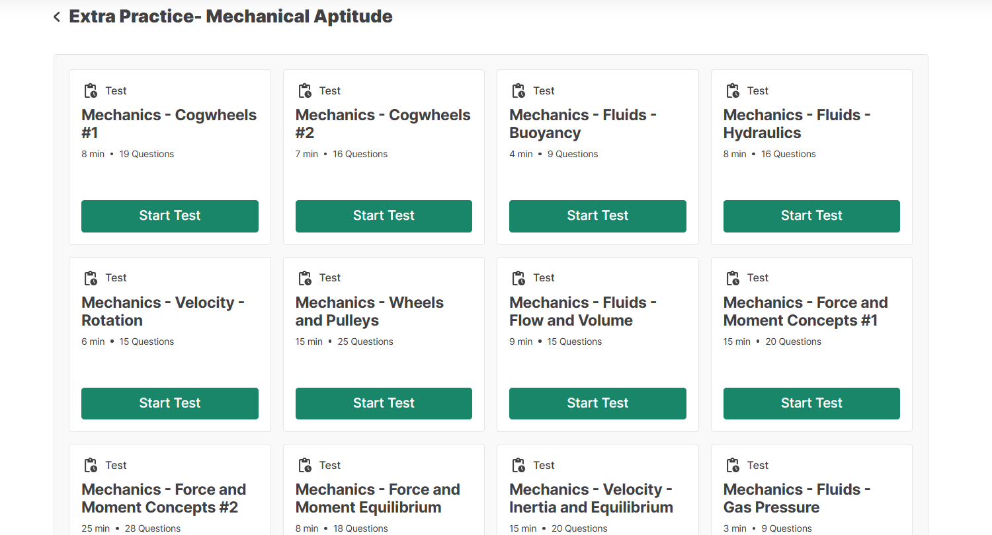Start the Wheels and Pulleys test
992x535 pixels.
coord(384,403)
